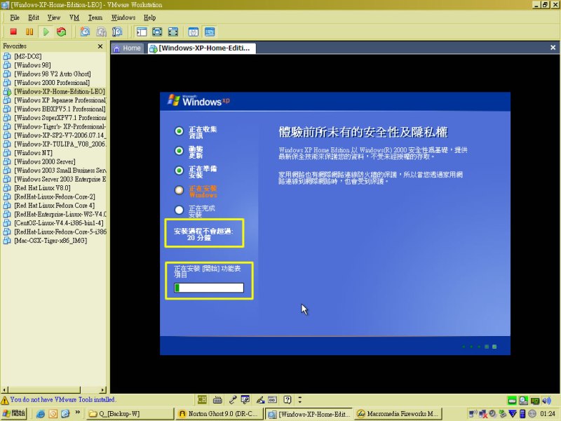Click the VMware Tools not installed warning

click(58, 399)
